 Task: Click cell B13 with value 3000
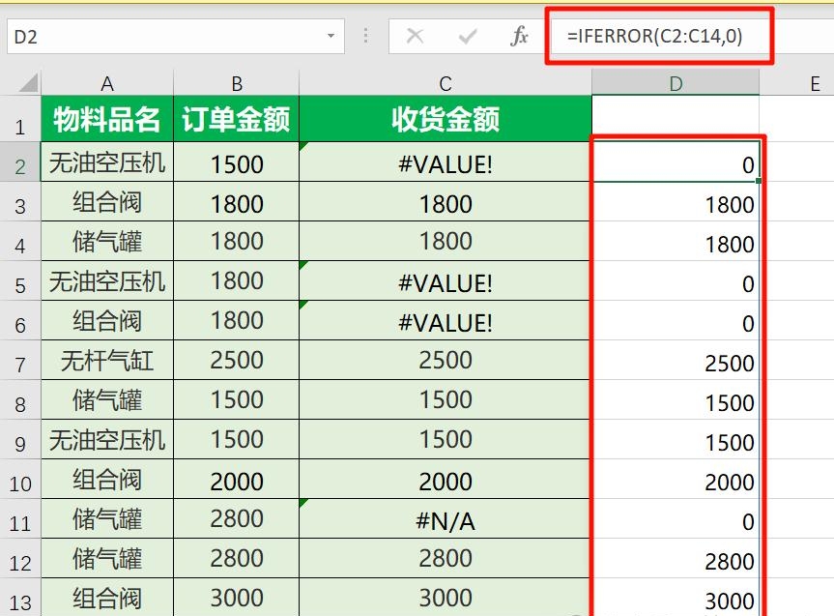click(x=237, y=598)
